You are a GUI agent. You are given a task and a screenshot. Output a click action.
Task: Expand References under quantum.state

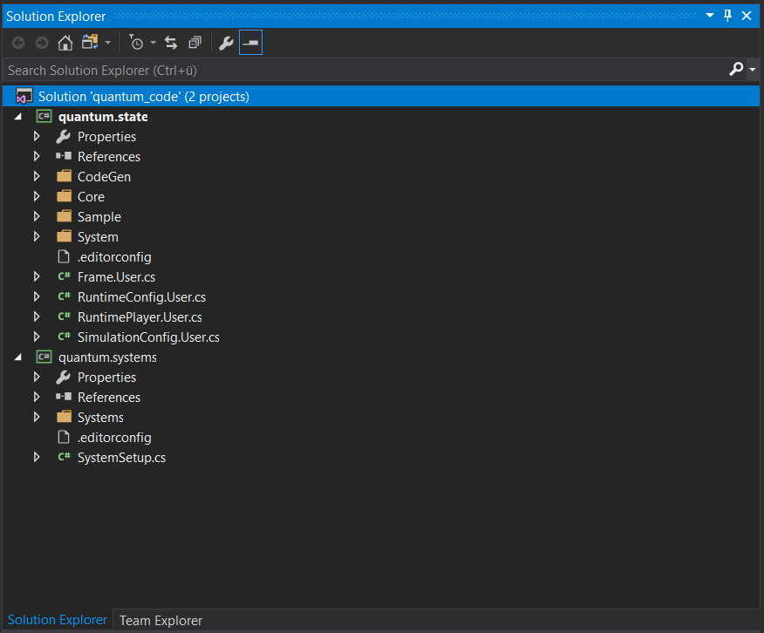click(37, 156)
